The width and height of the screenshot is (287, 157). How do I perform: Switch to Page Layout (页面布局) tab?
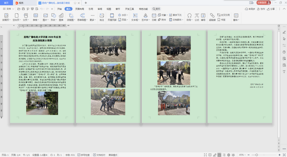click(80, 9)
